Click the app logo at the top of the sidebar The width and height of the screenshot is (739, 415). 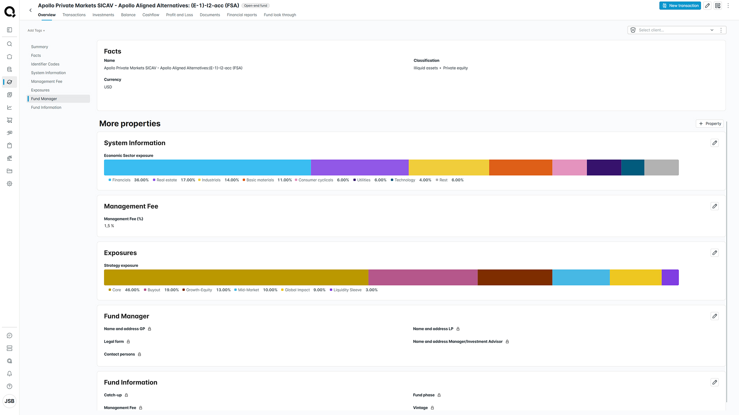tap(10, 12)
